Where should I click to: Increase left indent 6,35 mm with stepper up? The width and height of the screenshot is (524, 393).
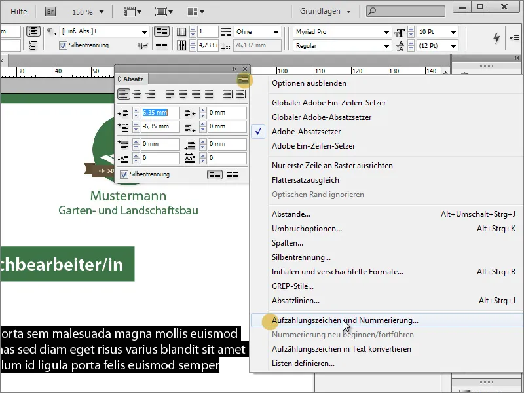(136, 110)
